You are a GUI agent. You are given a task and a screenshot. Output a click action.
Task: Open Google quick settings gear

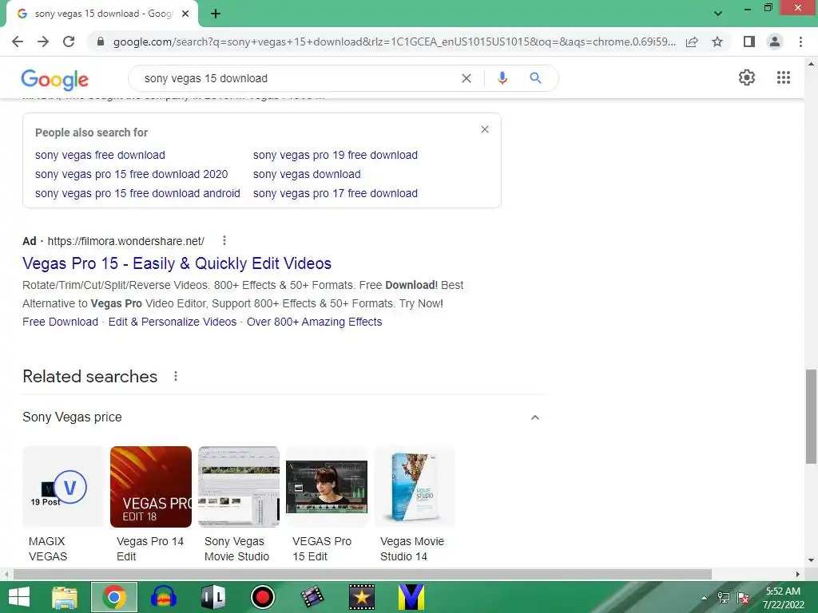pyautogui.click(x=747, y=77)
